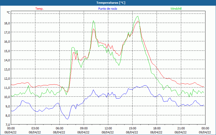Click the 21:00 time axis label
Screen dimensions: 216x135
pyautogui.click(x=181, y=129)
